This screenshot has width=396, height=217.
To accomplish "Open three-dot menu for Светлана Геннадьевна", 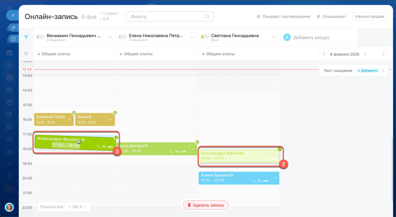I will pyautogui.click(x=274, y=37).
